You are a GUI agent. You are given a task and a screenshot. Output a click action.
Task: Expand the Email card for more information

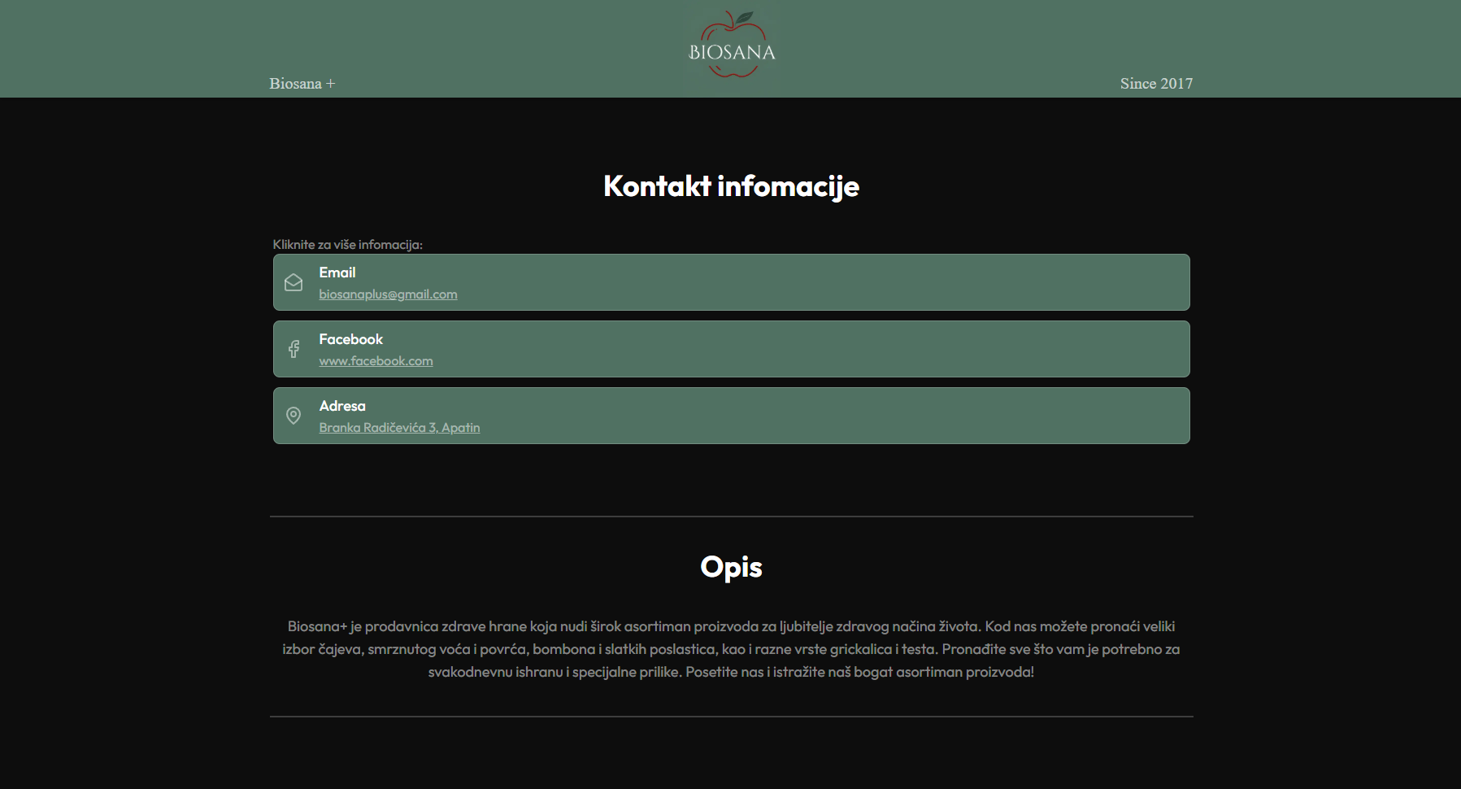pos(729,282)
